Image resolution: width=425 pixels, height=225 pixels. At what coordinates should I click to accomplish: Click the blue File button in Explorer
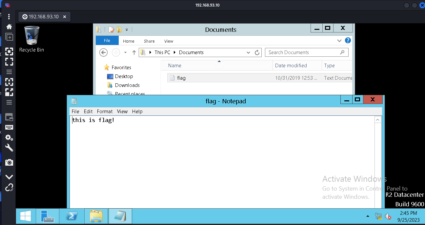[x=107, y=41]
